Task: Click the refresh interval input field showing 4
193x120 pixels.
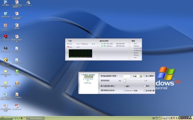Action: (126, 76)
